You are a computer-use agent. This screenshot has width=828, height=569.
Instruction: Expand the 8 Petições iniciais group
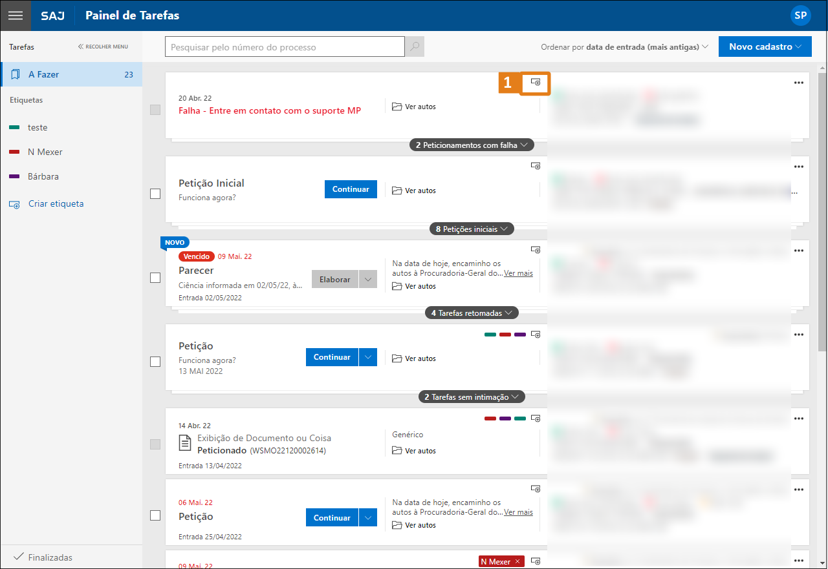[472, 229]
